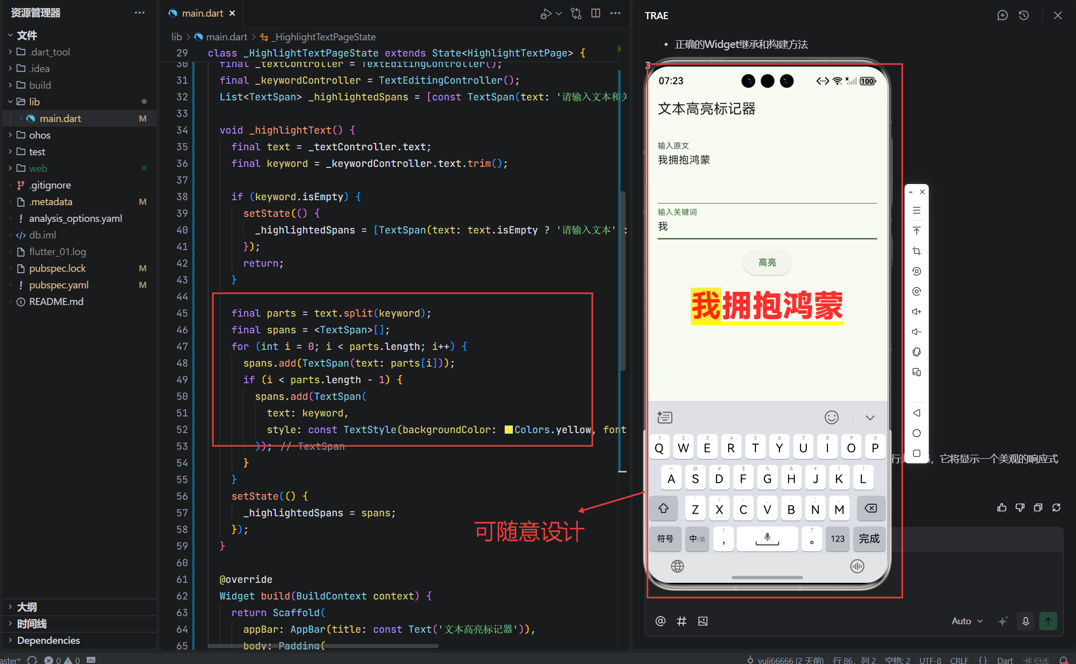Toggle the shift key on phone keyboard
The image size is (1076, 664).
coord(664,509)
